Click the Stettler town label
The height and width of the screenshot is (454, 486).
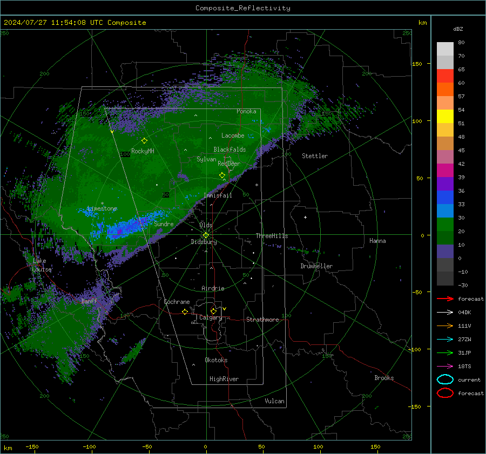click(315, 156)
